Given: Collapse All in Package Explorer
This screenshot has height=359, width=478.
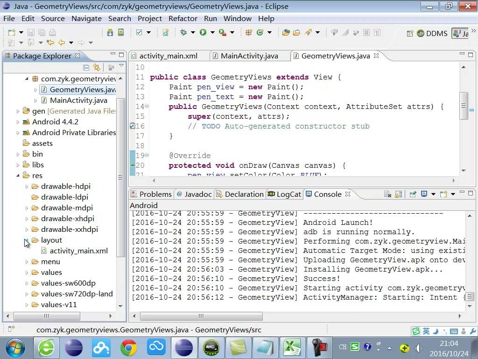Looking at the screenshot, I should pyautogui.click(x=86, y=67).
